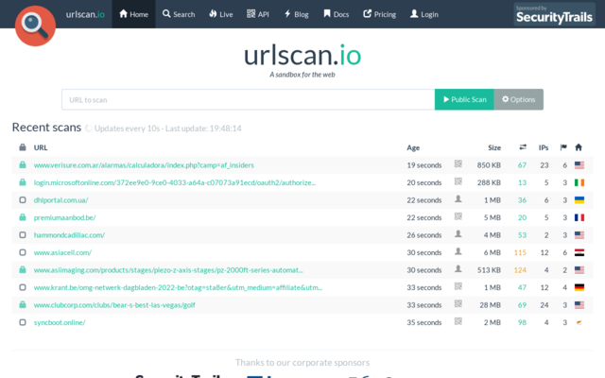Focus the URL to scan input field
The width and height of the screenshot is (605, 378).
[248, 99]
